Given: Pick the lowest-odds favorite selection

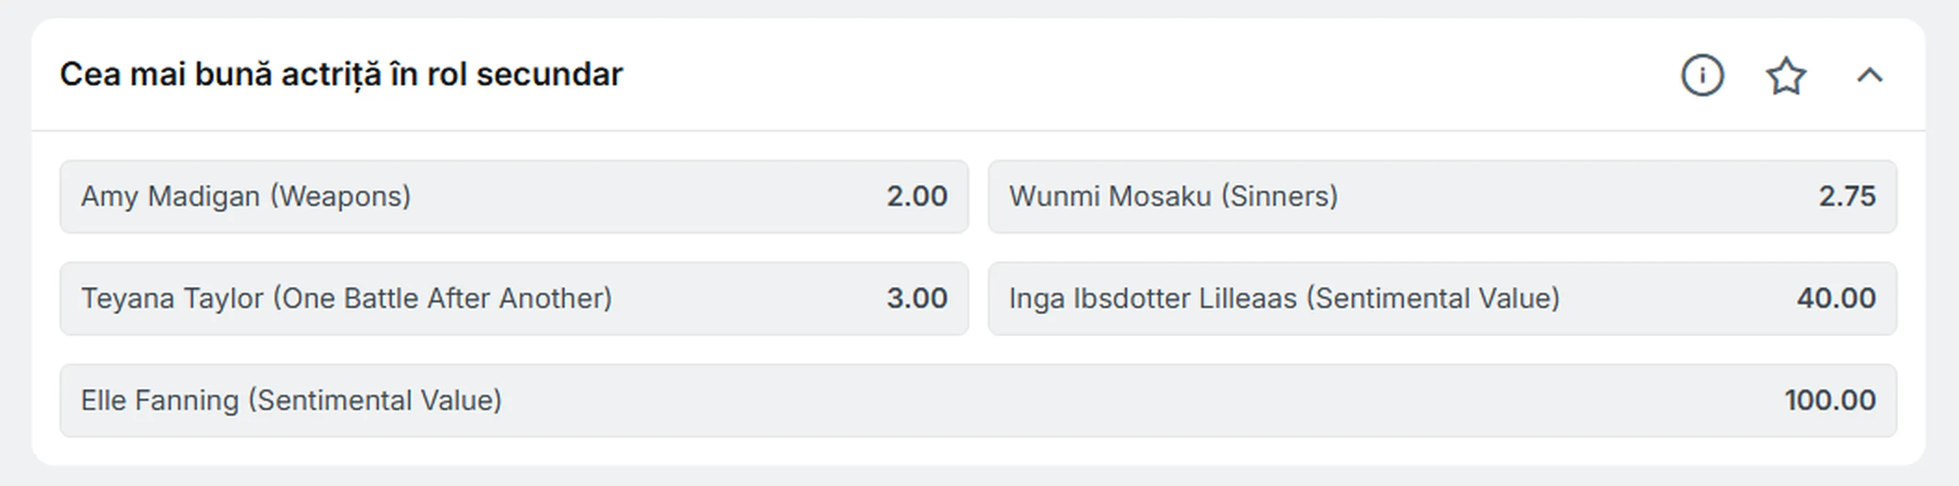Looking at the screenshot, I should tap(514, 196).
